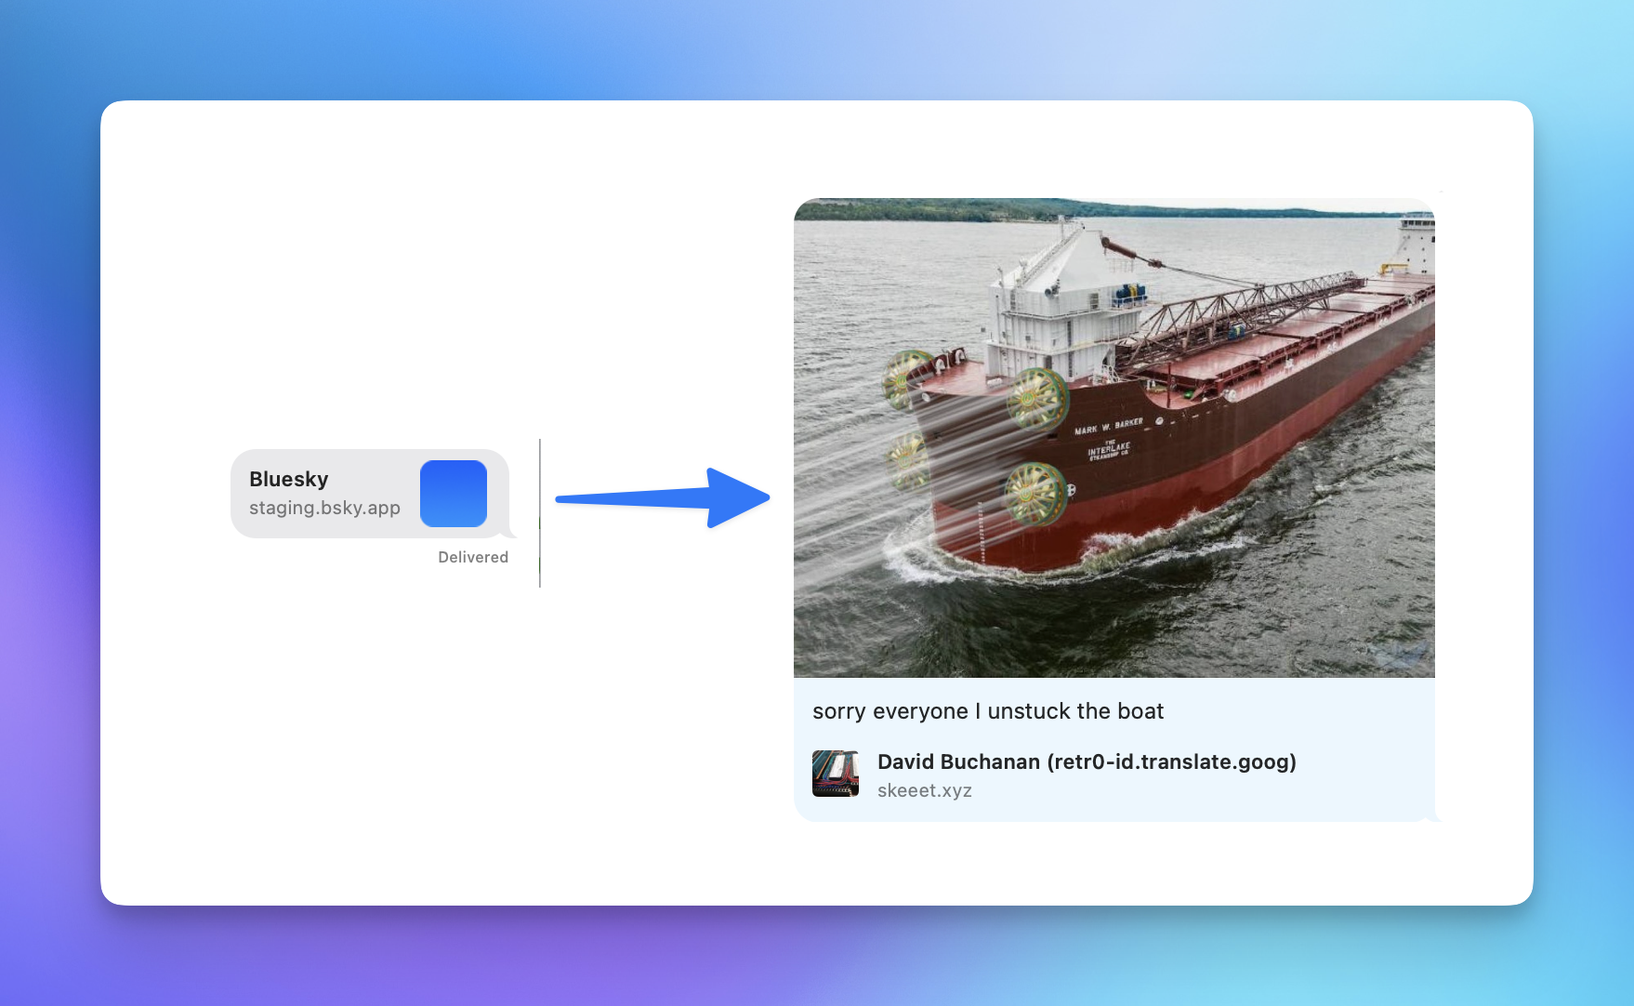Click the lower-left faded thruster
Screen dimensions: 1634x1006
click(x=907, y=460)
